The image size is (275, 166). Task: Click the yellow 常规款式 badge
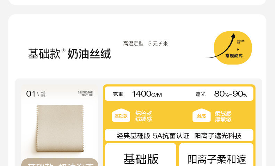233,48
